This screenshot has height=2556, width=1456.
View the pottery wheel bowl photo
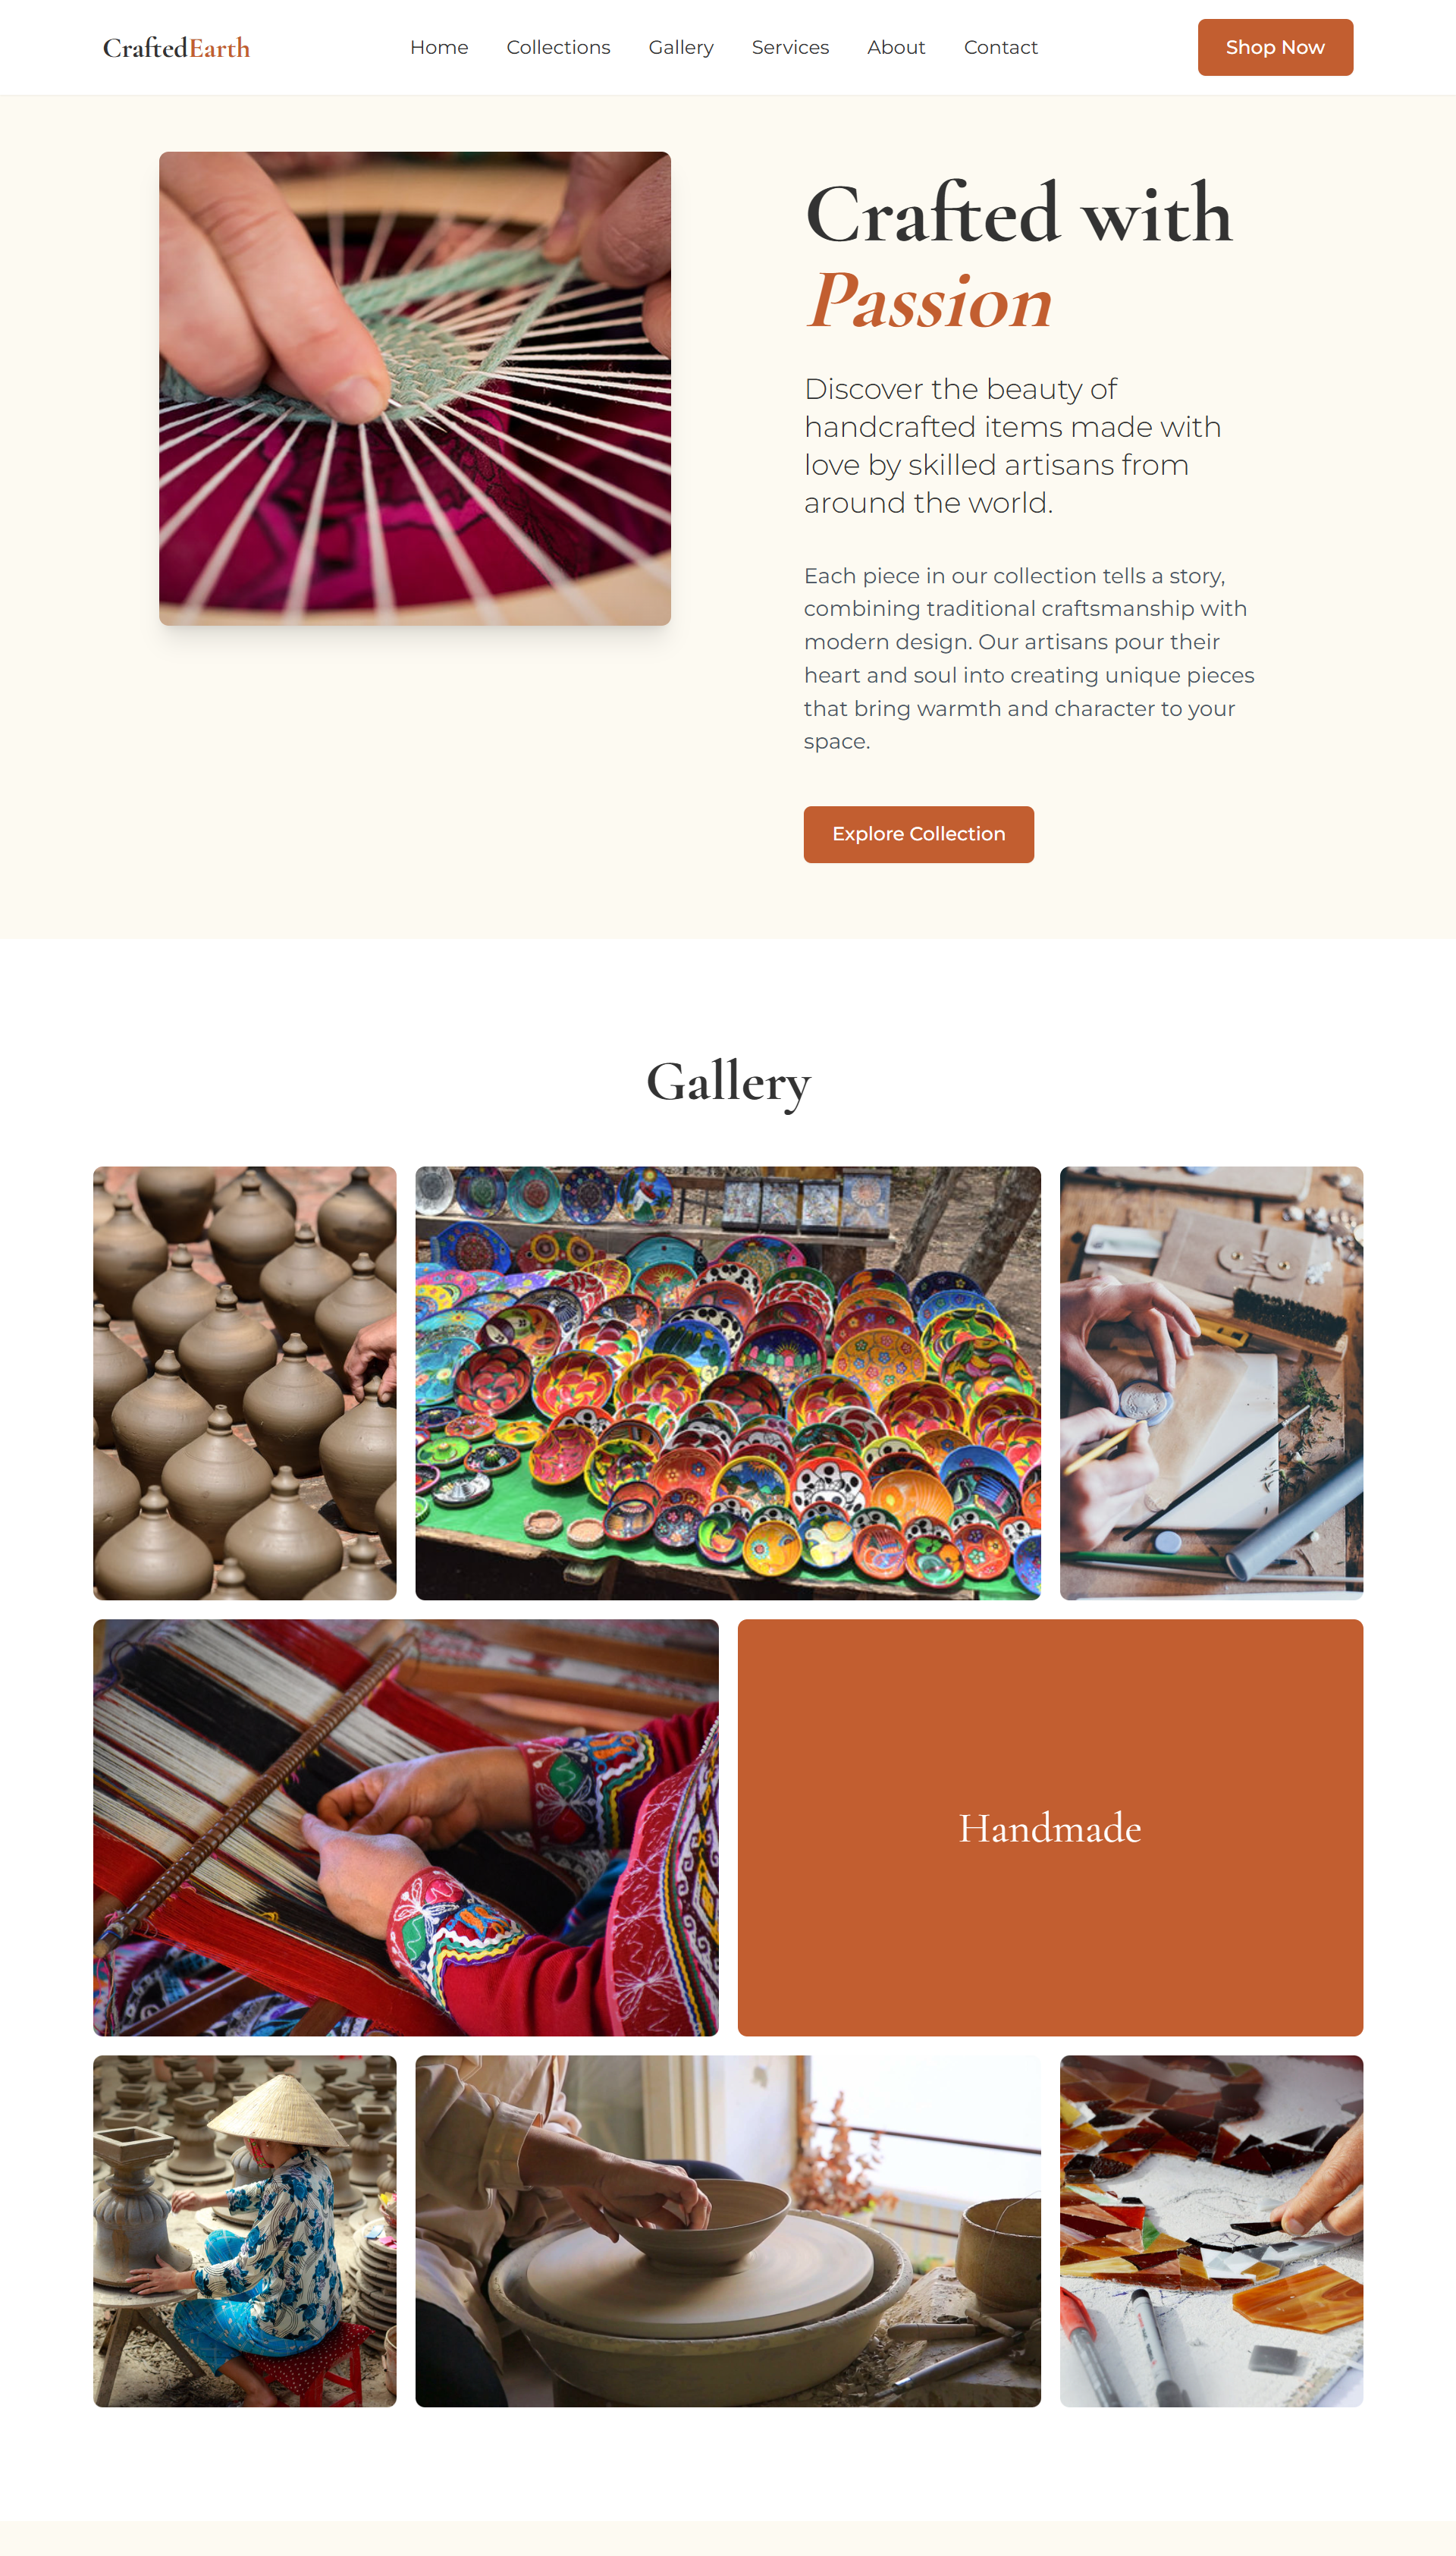[x=728, y=2230]
